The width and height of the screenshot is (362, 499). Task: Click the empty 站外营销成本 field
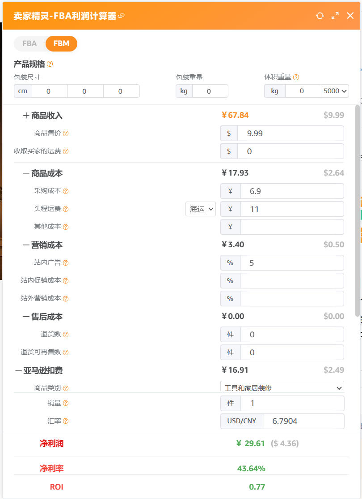292,298
